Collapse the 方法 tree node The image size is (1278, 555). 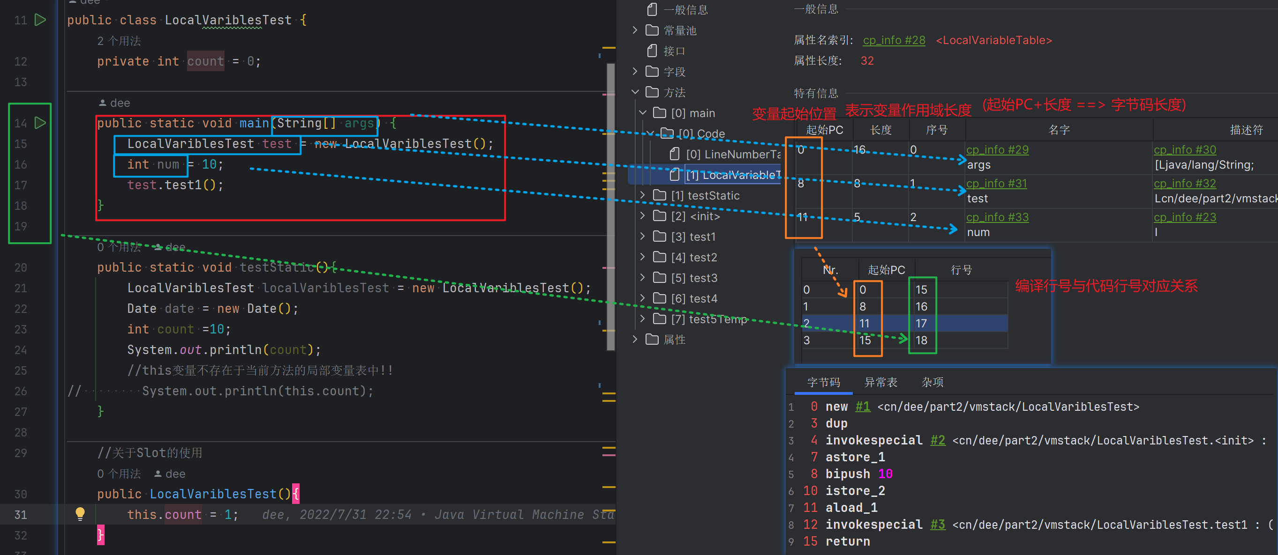tap(635, 92)
